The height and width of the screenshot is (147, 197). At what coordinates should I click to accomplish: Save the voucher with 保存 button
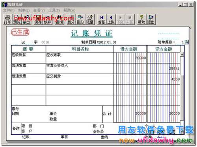pos(38,19)
